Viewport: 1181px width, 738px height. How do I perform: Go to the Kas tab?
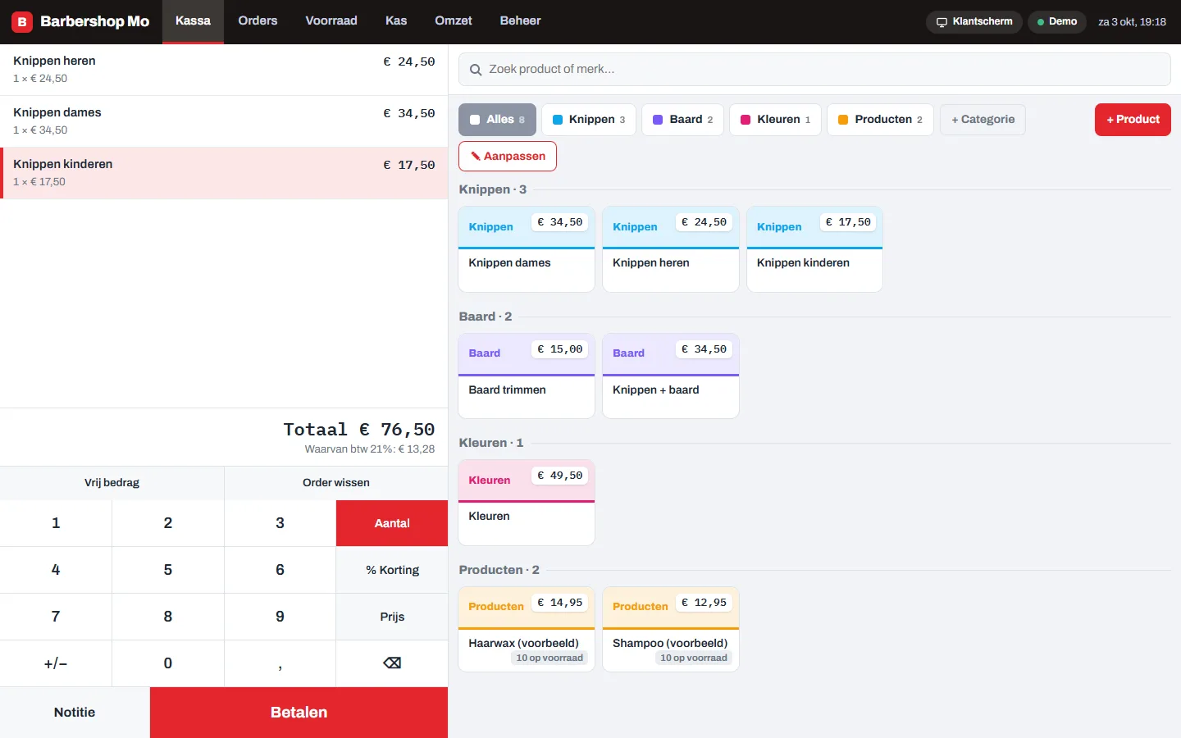click(x=396, y=21)
